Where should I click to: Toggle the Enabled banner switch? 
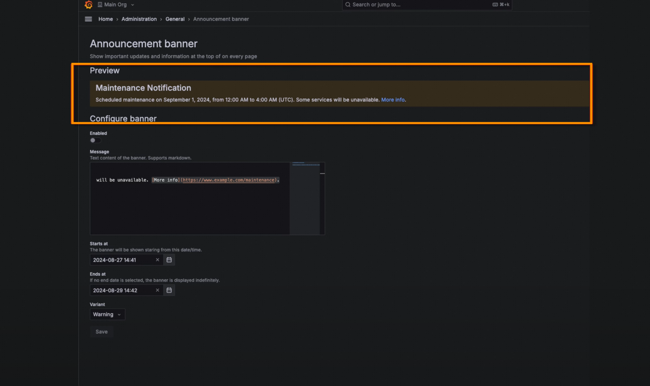pos(95,140)
